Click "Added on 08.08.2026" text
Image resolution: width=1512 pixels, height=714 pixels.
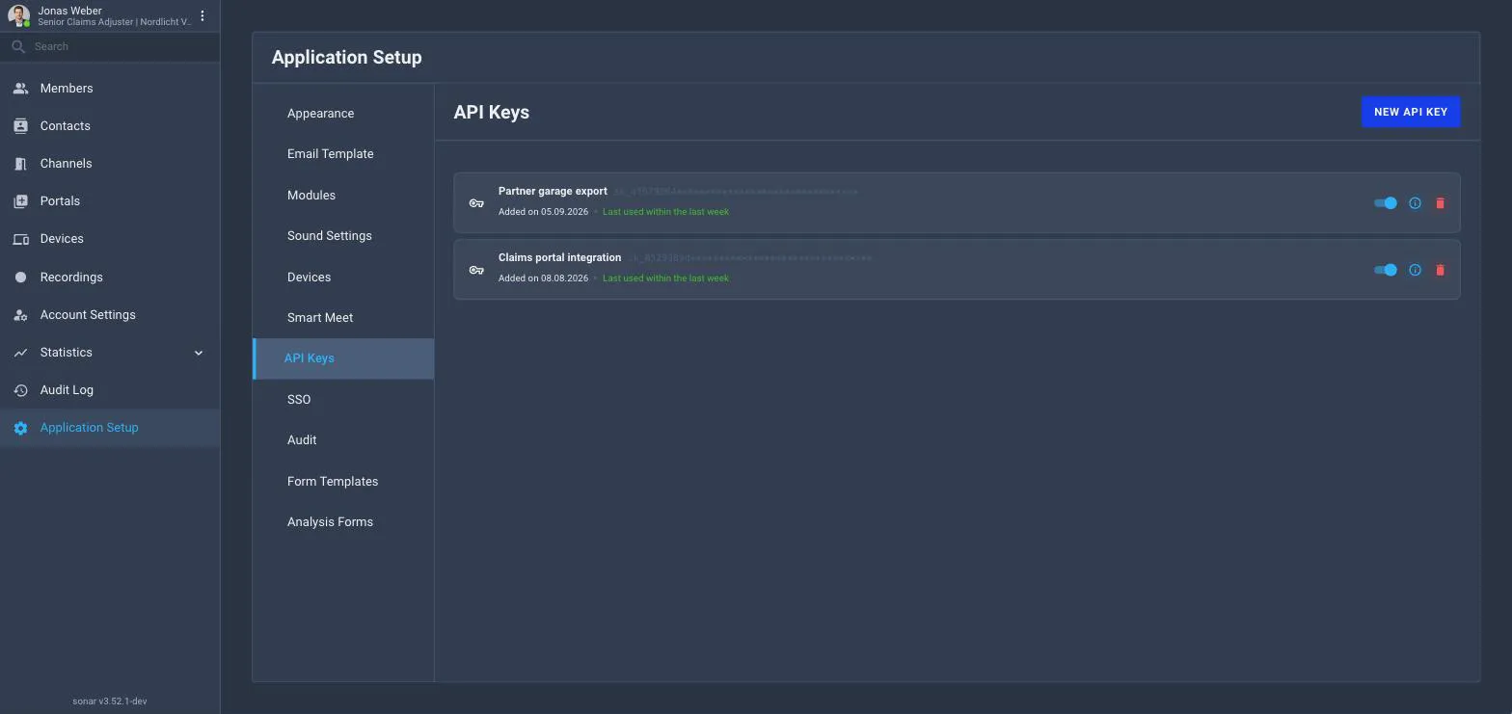543,278
